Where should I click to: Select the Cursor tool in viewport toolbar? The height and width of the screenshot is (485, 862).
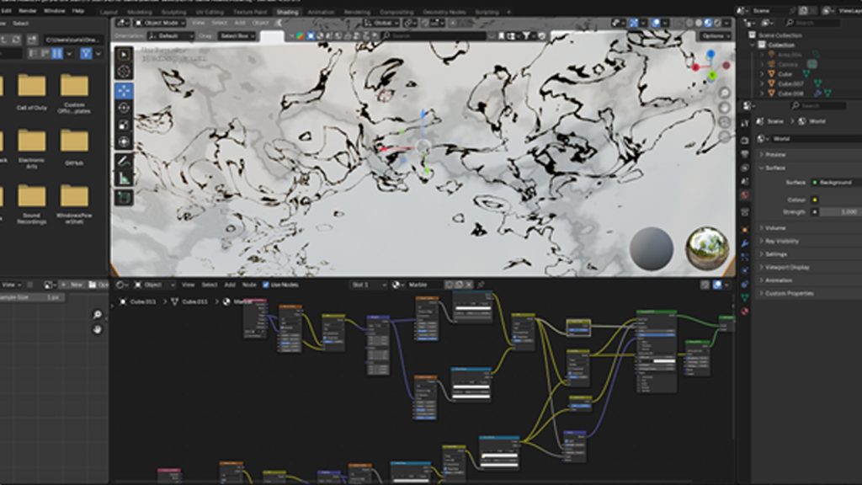click(124, 72)
